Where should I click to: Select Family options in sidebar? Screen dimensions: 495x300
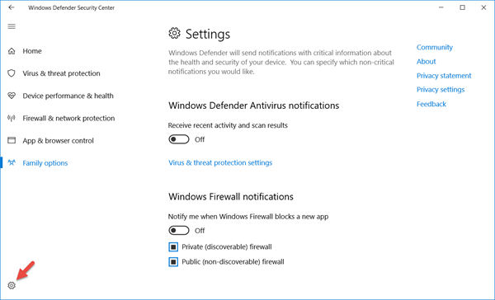click(45, 163)
